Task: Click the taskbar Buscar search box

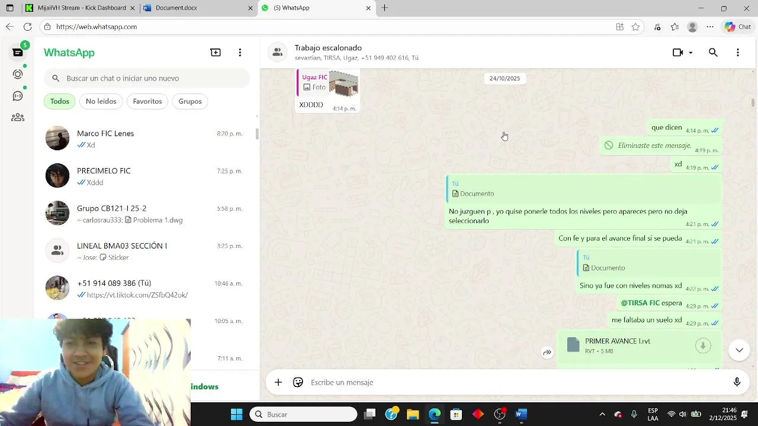Action: [x=304, y=414]
